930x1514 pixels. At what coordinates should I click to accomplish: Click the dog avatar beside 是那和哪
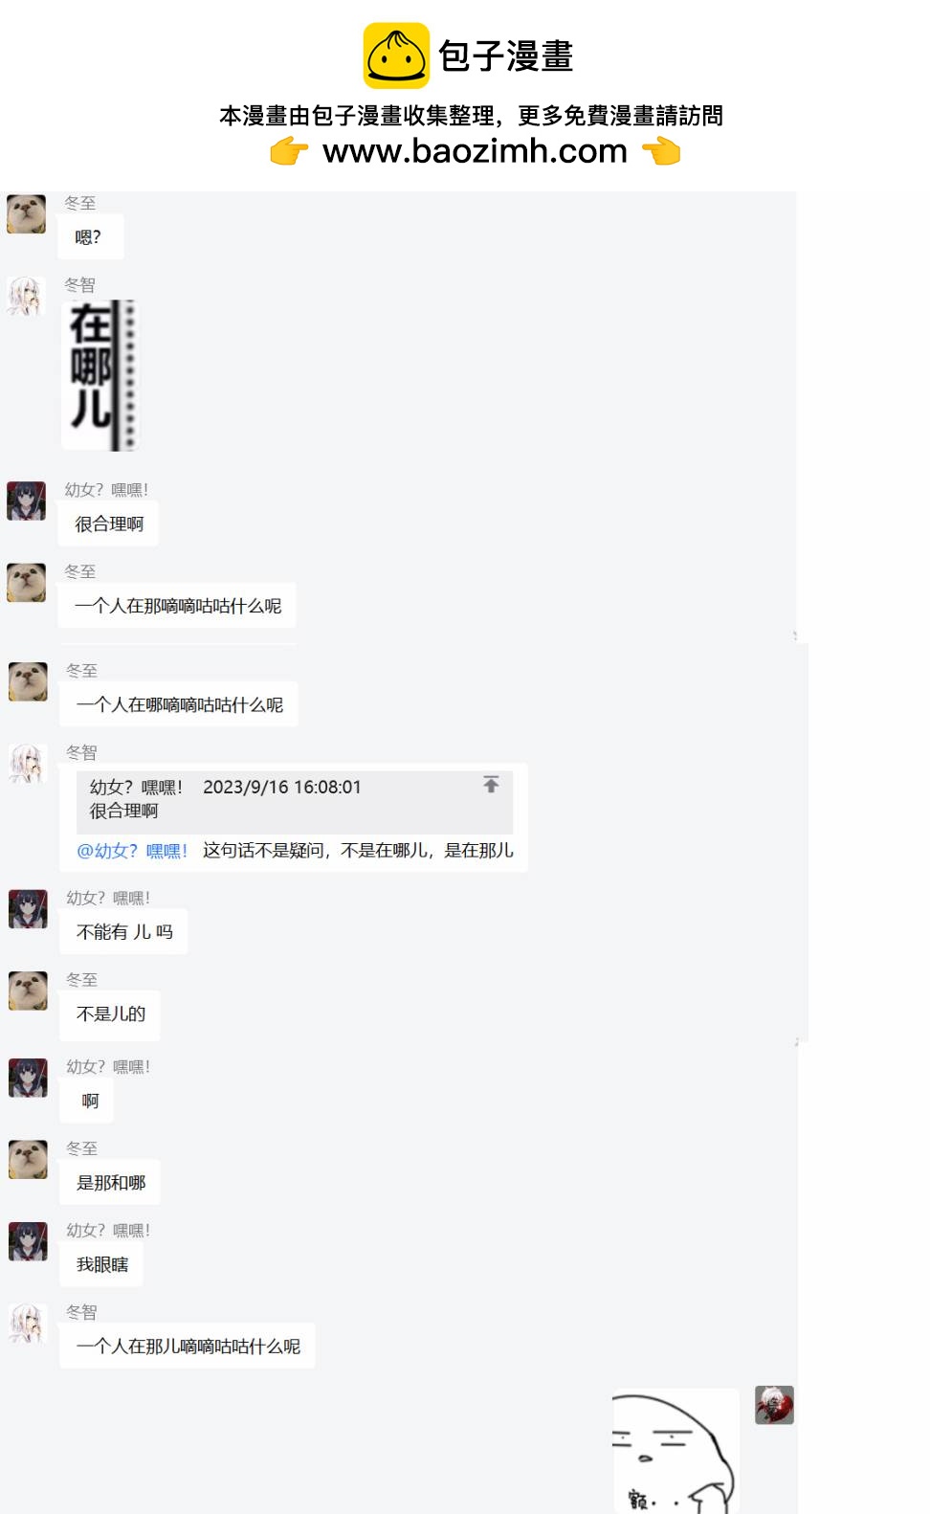tap(29, 1159)
